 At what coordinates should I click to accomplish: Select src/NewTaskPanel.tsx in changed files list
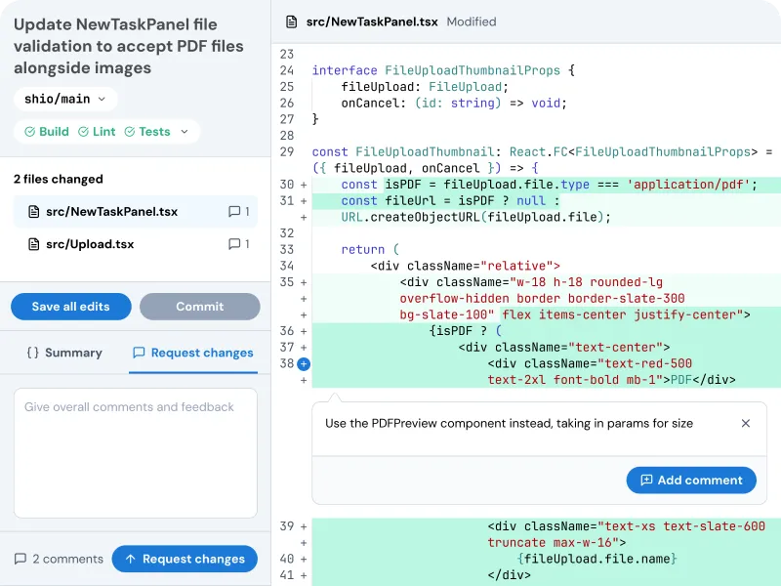[x=111, y=211]
